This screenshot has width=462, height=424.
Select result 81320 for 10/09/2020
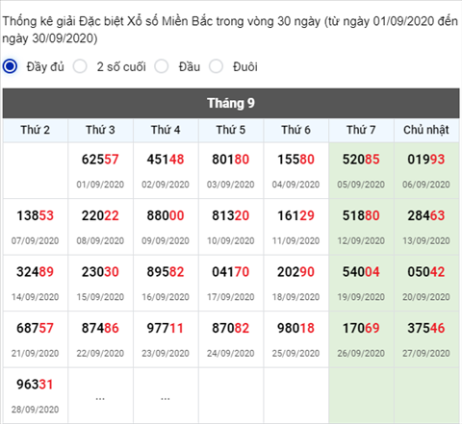(230, 215)
